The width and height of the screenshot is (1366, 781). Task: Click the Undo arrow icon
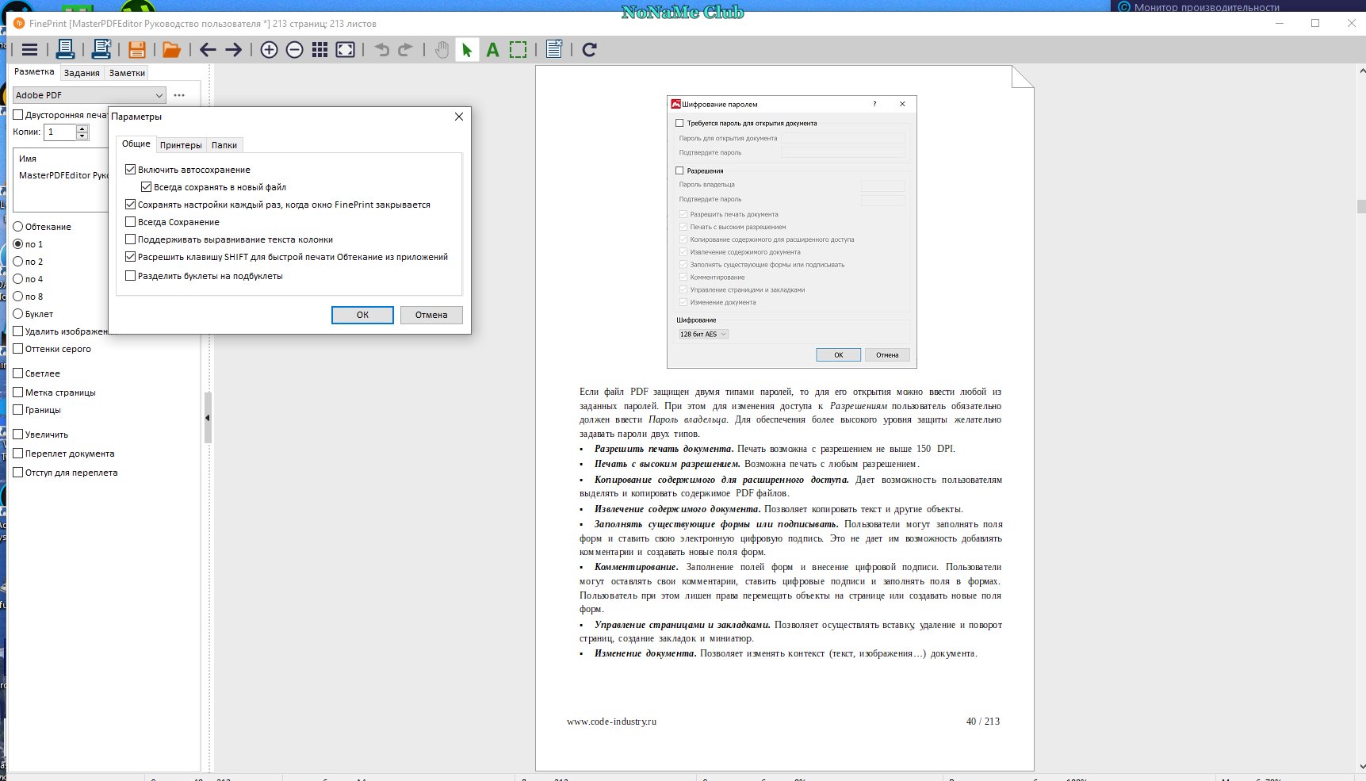pyautogui.click(x=381, y=50)
